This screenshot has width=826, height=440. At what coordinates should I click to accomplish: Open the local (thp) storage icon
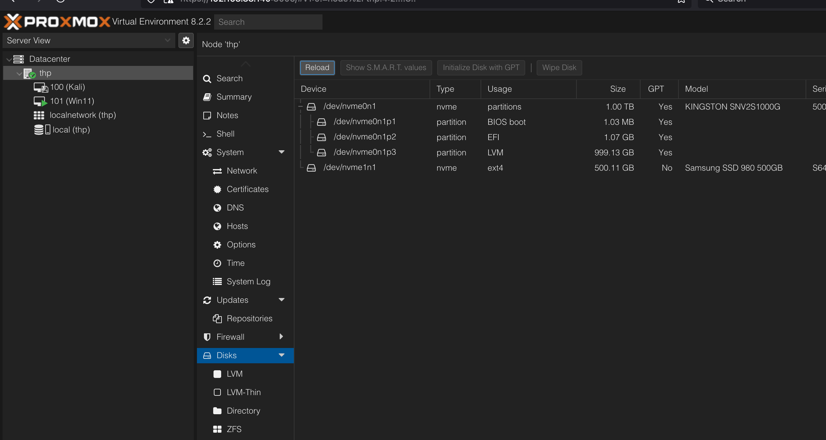click(x=42, y=130)
